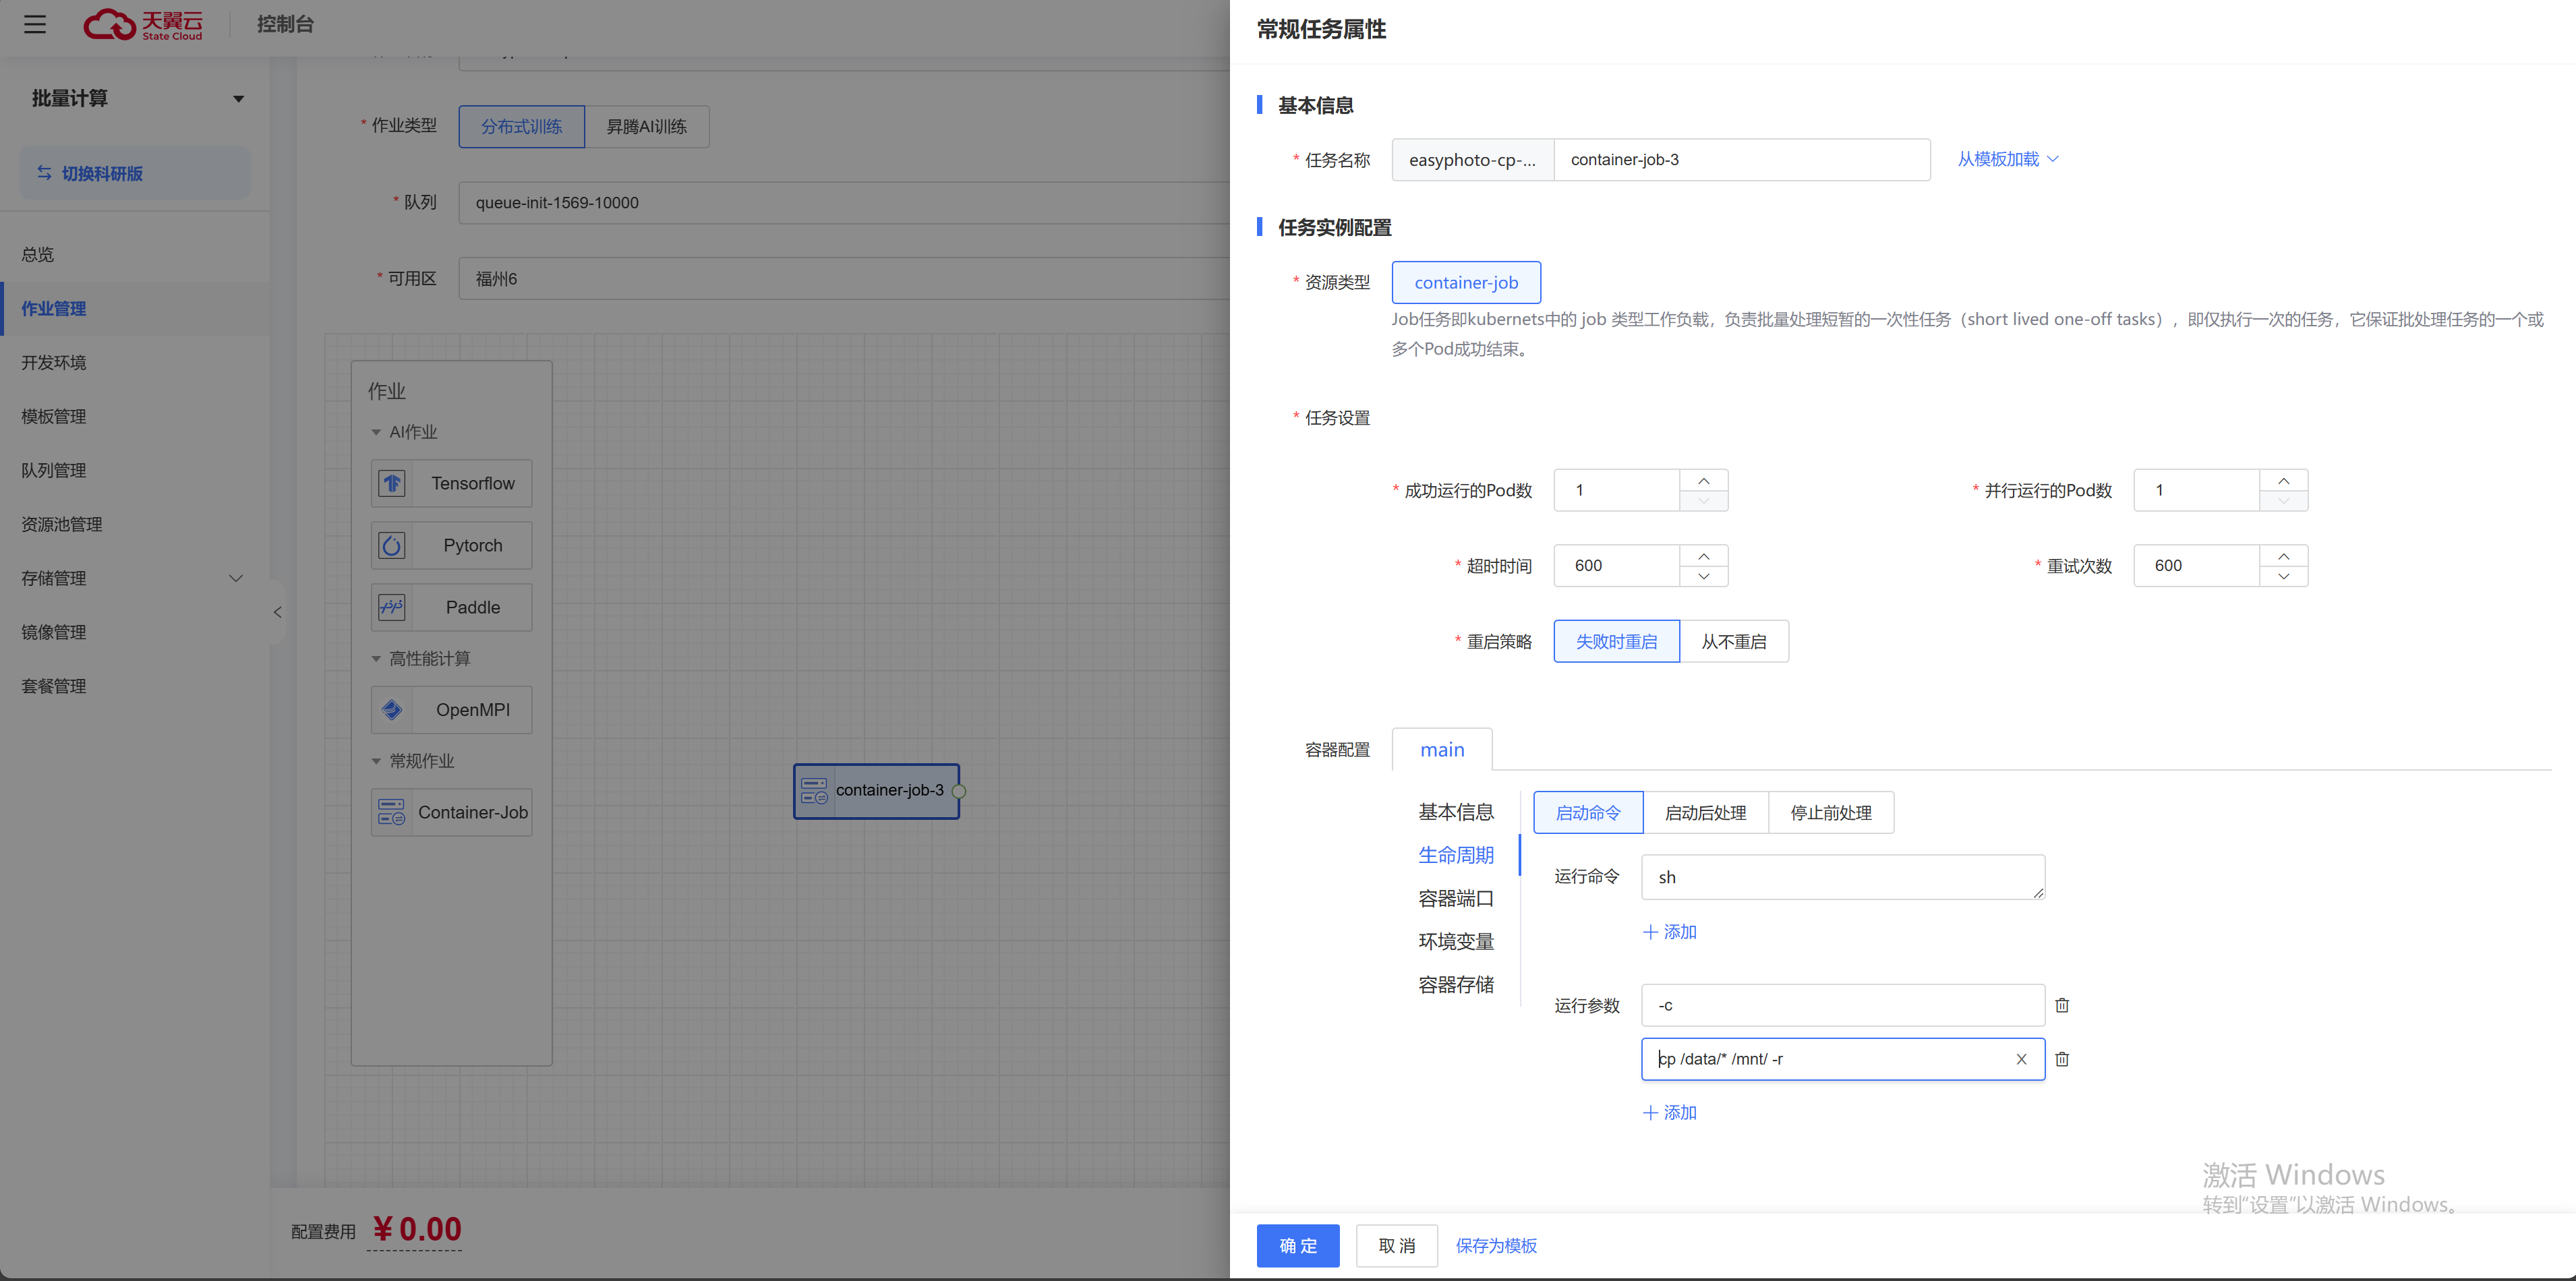Open 容器端口 container section
Image resolution: width=2576 pixels, height=1281 pixels.
coord(1456,899)
